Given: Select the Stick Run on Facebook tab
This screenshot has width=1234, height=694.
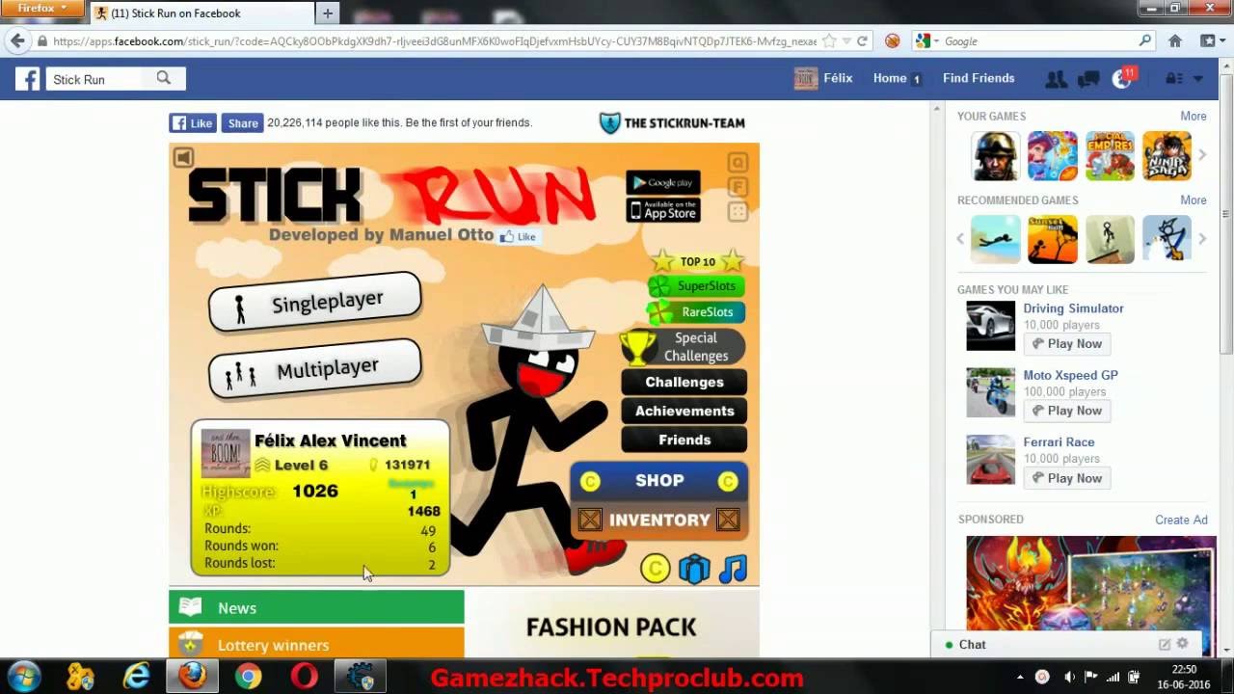Looking at the screenshot, I should pyautogui.click(x=201, y=13).
